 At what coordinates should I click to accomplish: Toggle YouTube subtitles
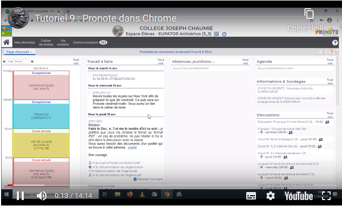[251, 196]
